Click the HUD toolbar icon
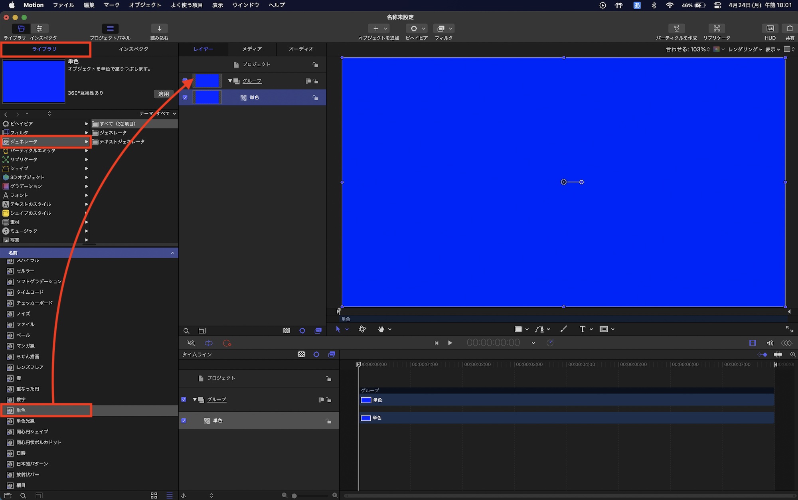 (770, 29)
